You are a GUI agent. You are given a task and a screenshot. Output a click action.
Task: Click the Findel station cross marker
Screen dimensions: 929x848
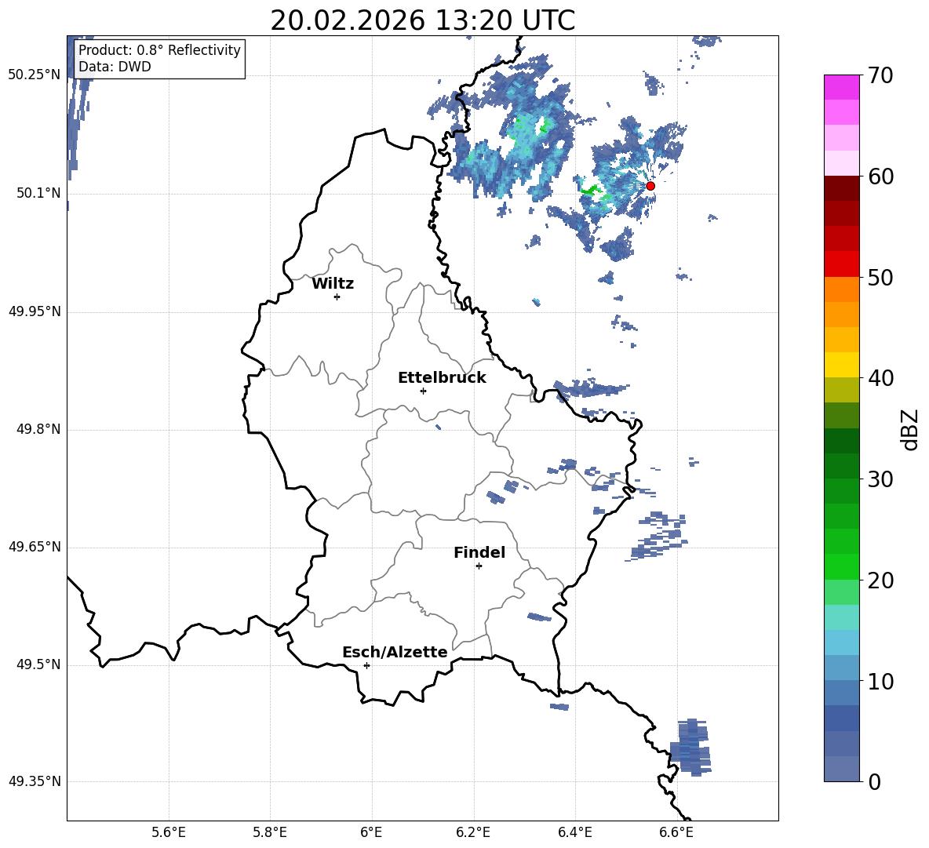[479, 566]
